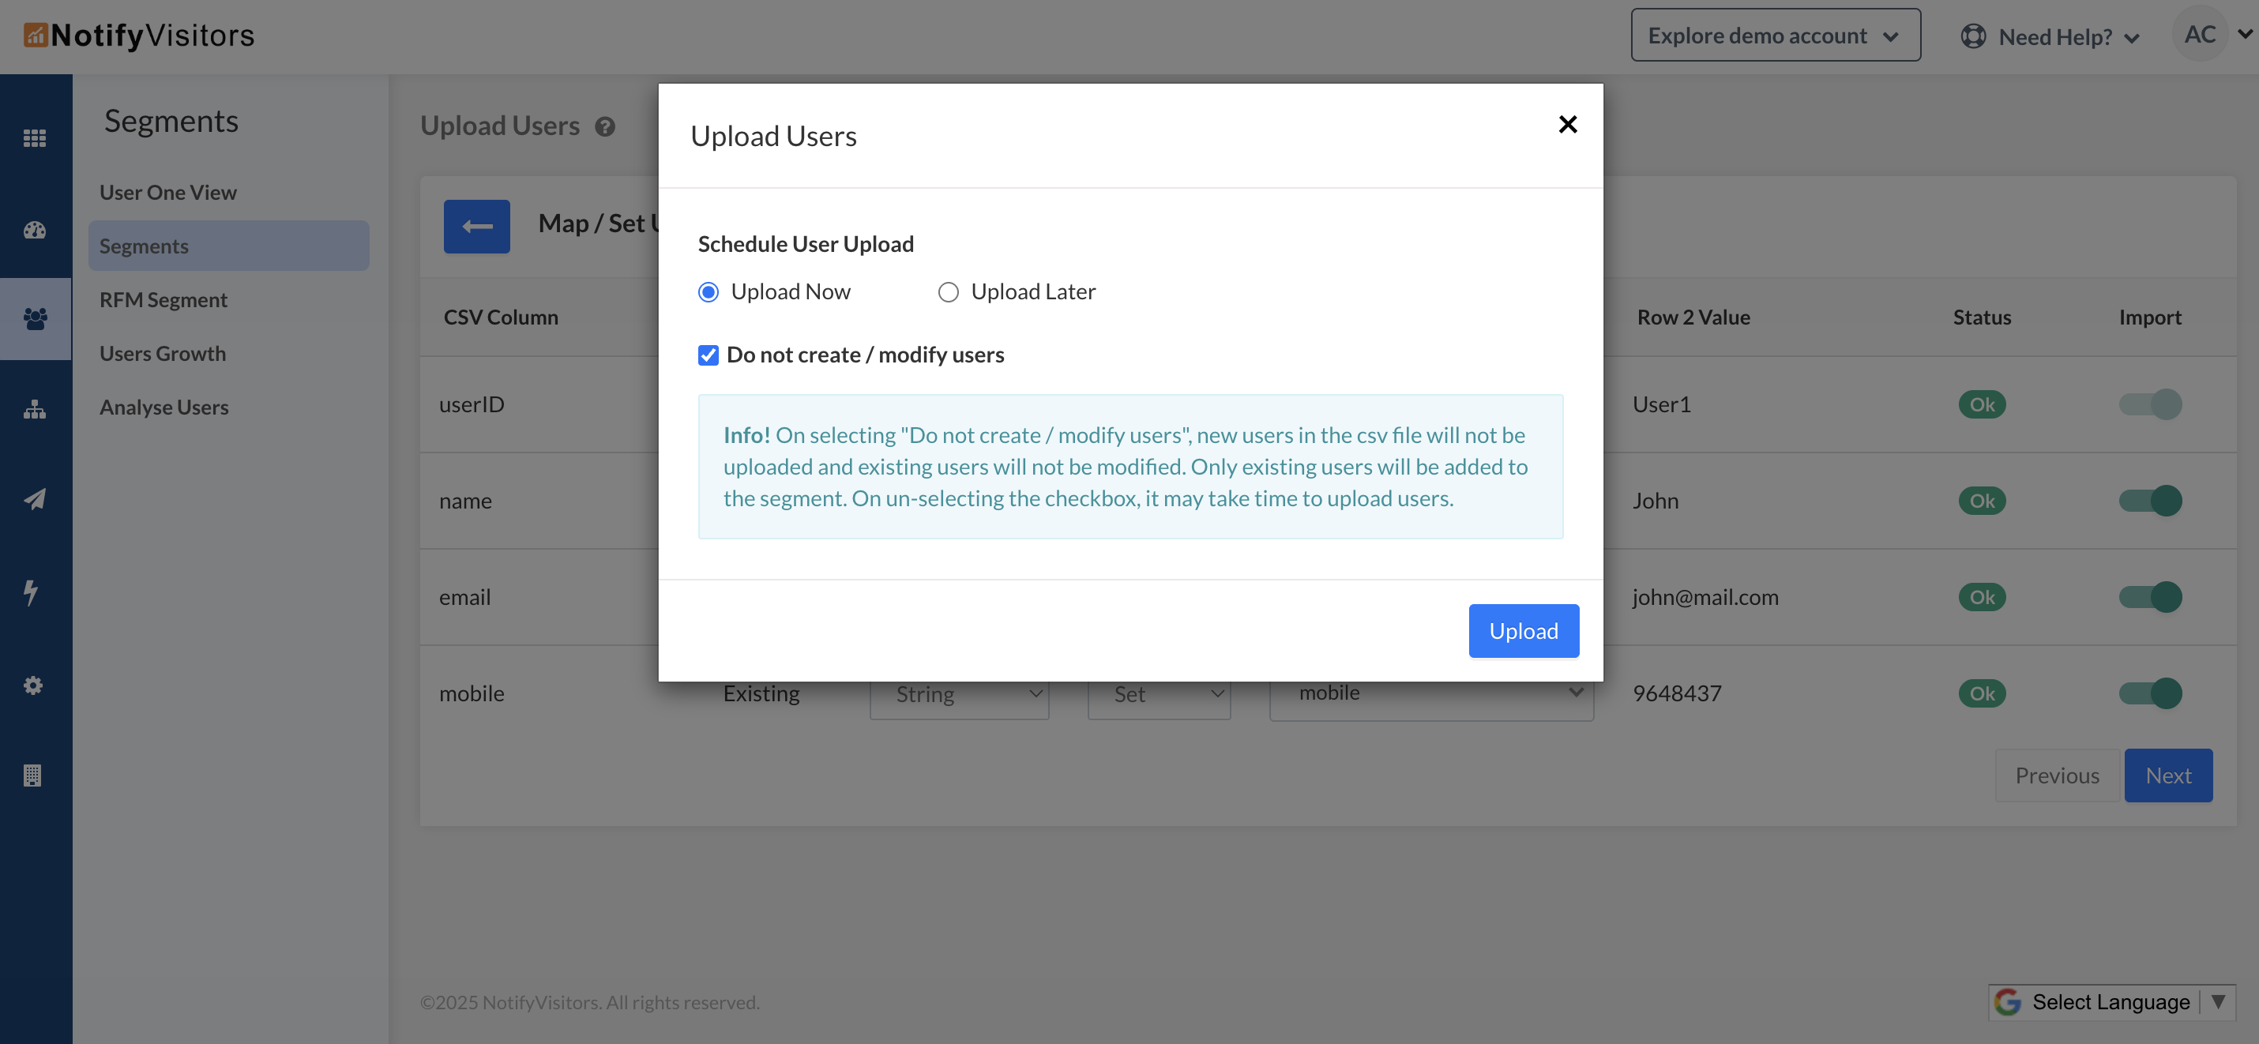This screenshot has width=2259, height=1044.
Task: Click the help question mark beside Upload Users
Action: (604, 127)
